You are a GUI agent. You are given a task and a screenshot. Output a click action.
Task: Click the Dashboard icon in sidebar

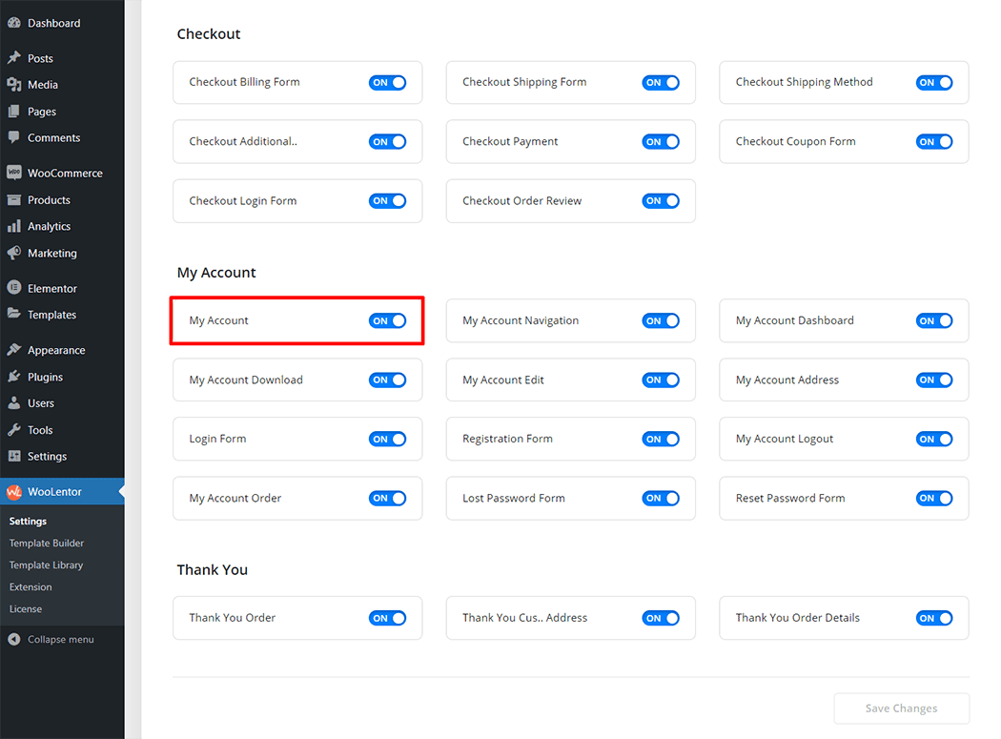[x=14, y=23]
